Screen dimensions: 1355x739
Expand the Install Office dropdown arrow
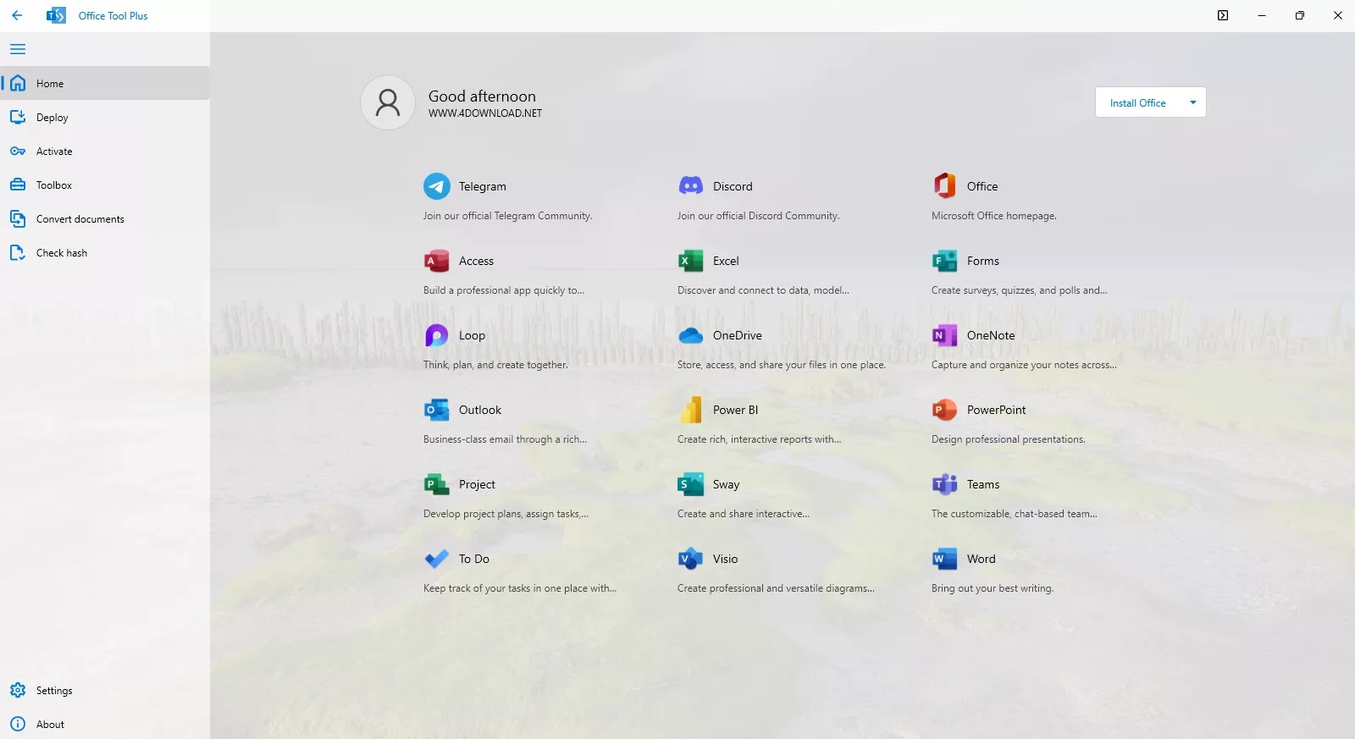1192,102
